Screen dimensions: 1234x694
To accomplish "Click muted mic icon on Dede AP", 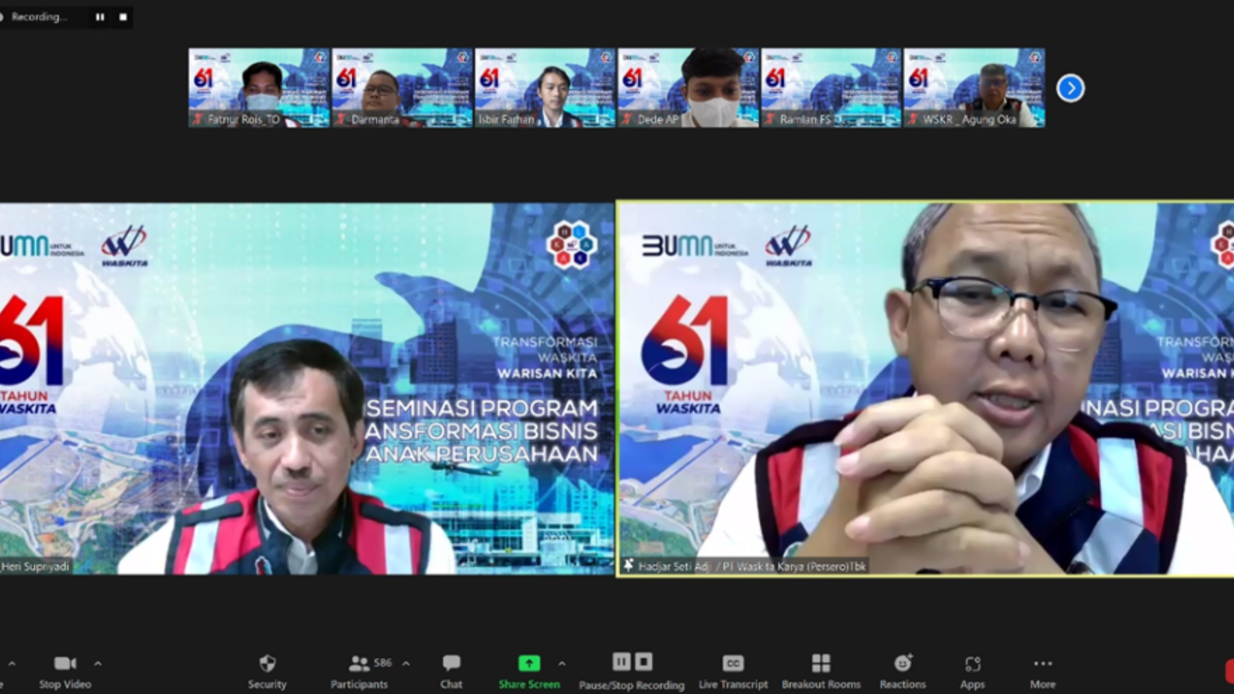I will coord(627,119).
